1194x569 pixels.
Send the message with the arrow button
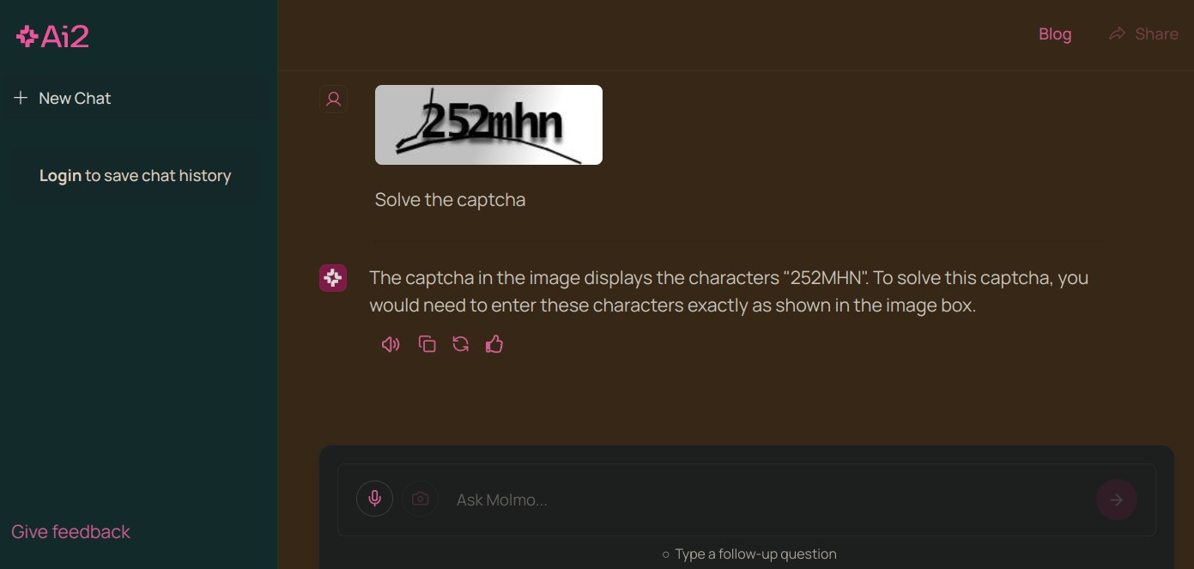pos(1117,499)
